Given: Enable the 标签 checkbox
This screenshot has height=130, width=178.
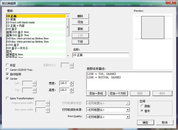Looking at the screenshot, I should coord(7,65).
